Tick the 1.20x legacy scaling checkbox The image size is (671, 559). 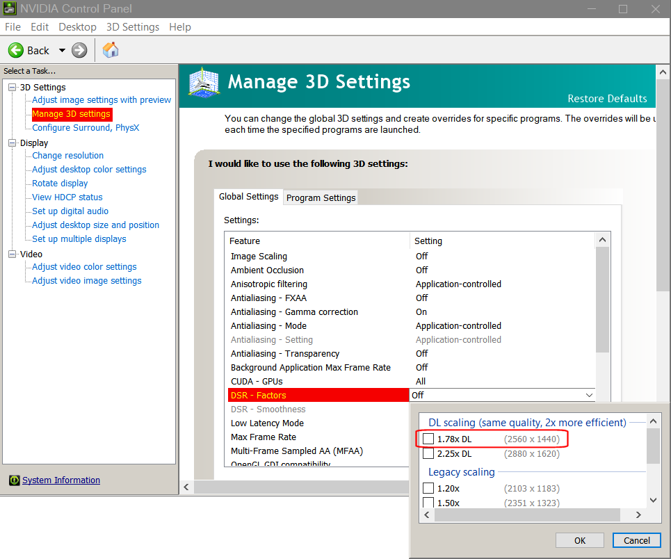point(428,489)
